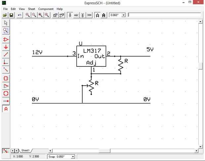This screenshot has width=205, height=161.
Task: Click the empty text entry field in the toolbar
Action: click(164, 15)
